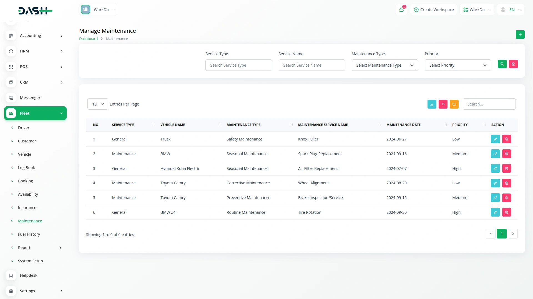The image size is (533, 299).
Task: Edit the Knox Fuller maintenance row
Action: click(495, 139)
